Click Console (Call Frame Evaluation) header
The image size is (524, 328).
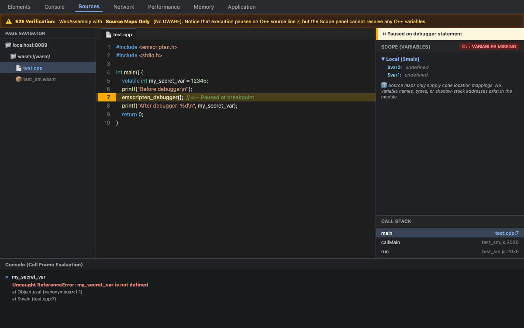(x=44, y=265)
